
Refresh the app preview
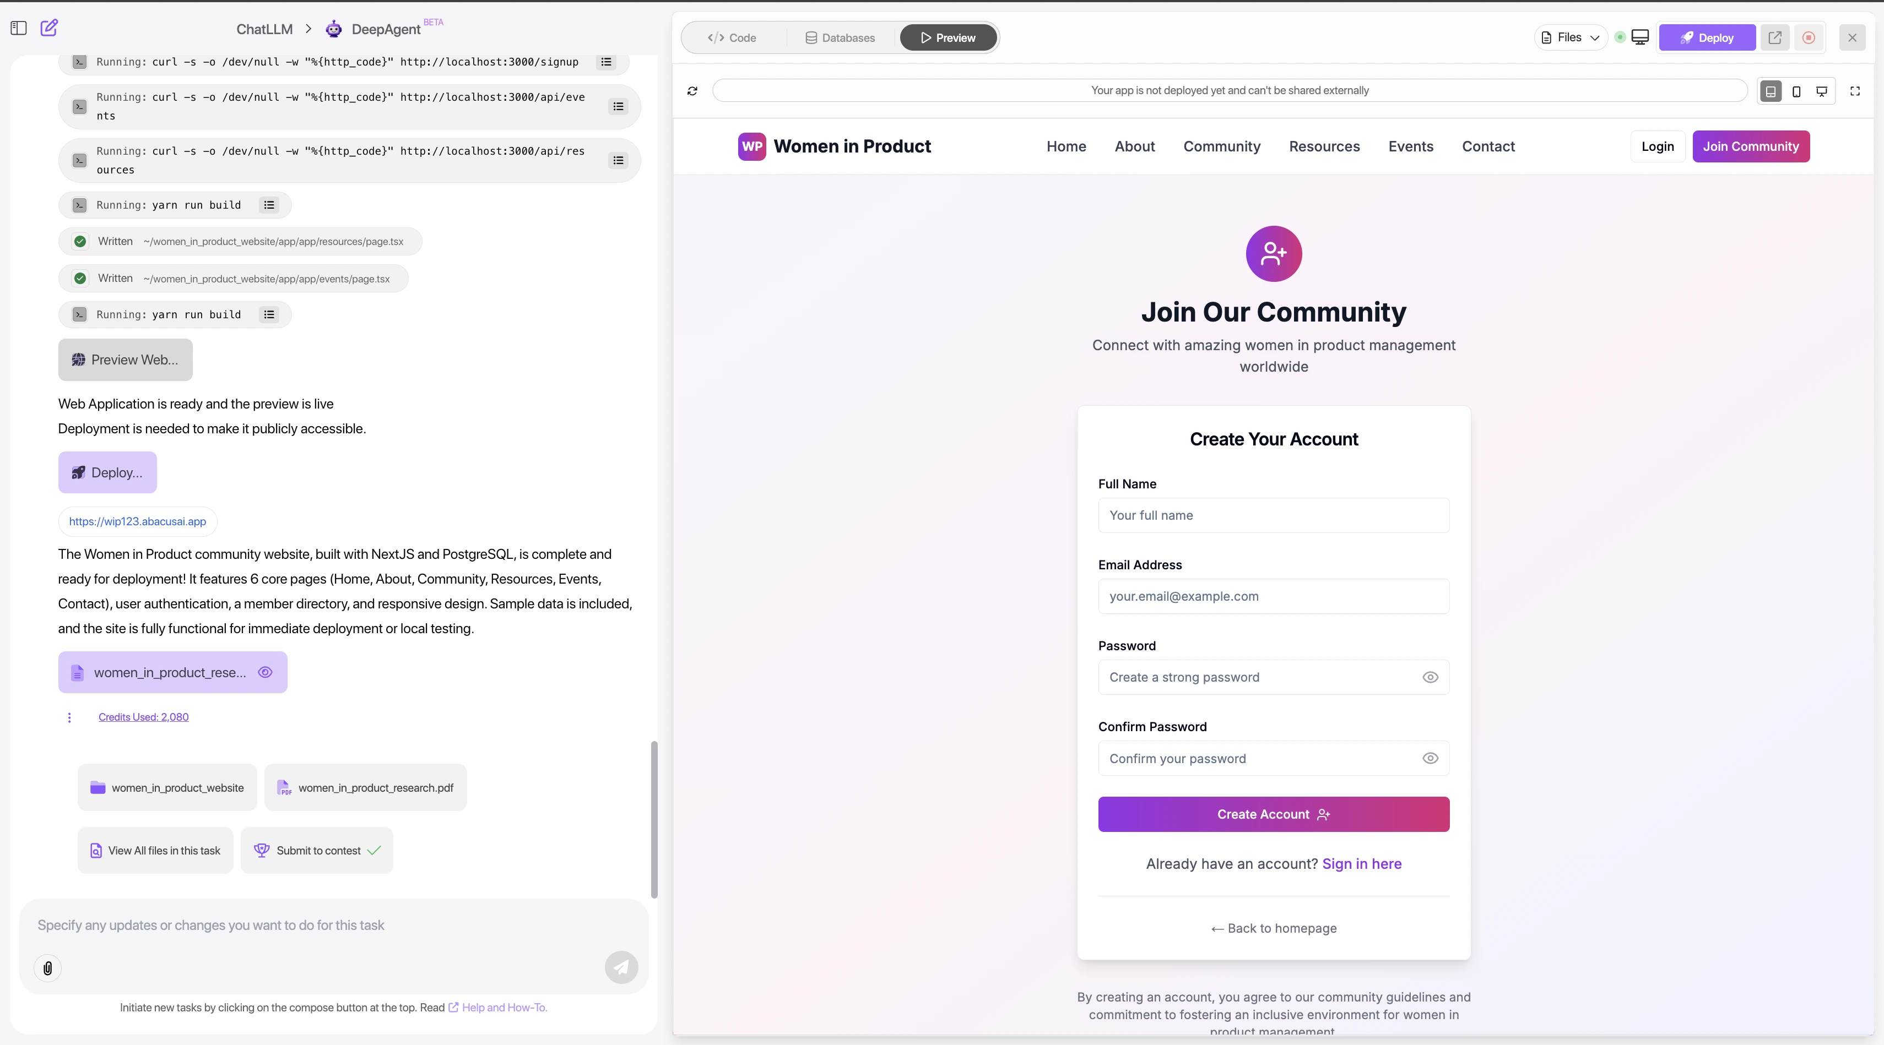692,91
